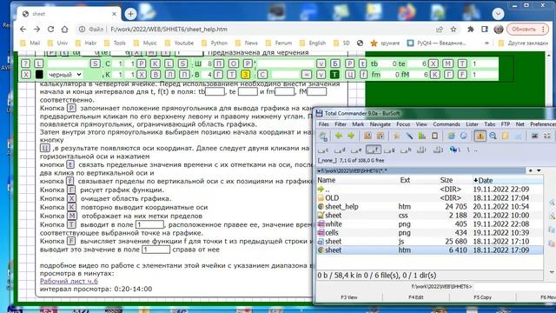Open the Navigate menu in Total Commander
This screenshot has height=313, width=556.
381,124
